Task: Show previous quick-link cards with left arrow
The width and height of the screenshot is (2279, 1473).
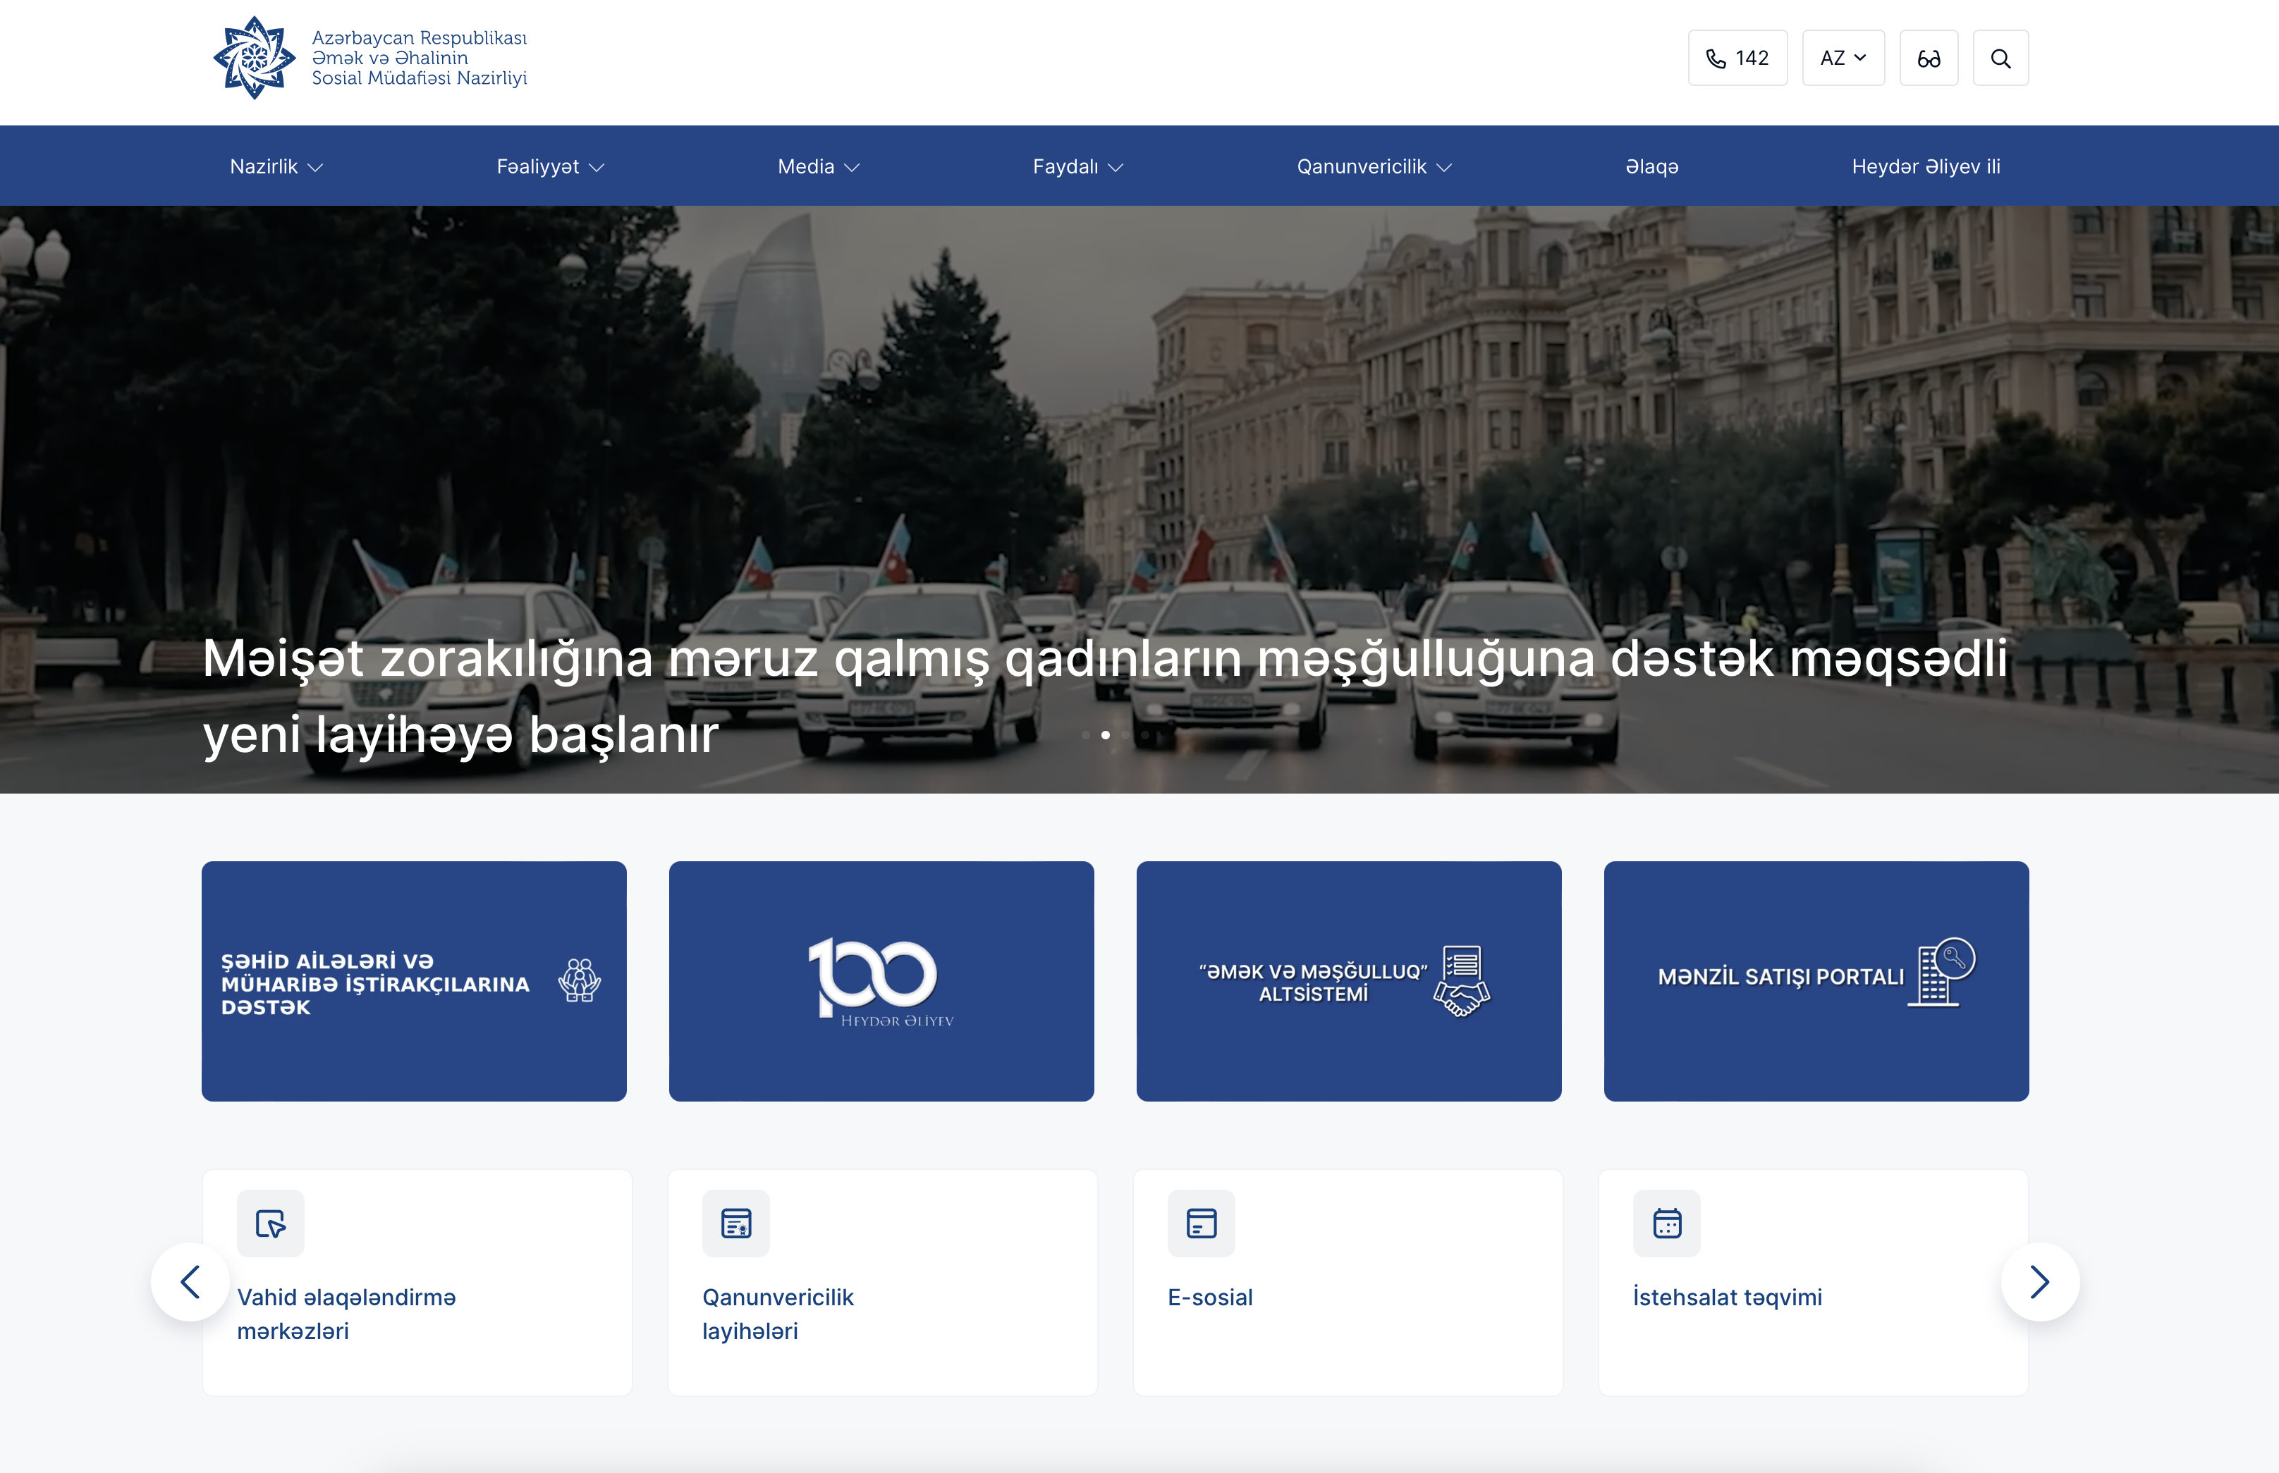Action: coord(190,1282)
